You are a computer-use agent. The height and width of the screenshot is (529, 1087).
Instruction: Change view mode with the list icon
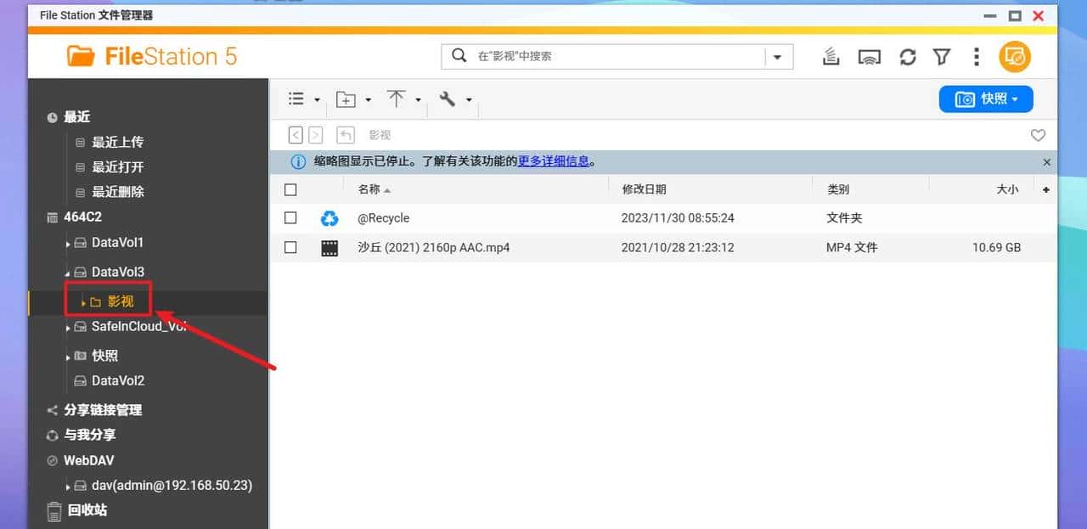click(296, 98)
